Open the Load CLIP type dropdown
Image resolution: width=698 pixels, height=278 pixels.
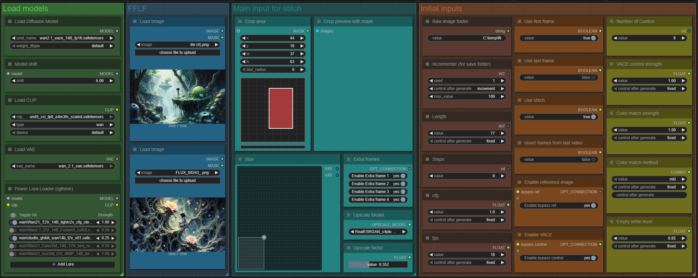pos(62,125)
